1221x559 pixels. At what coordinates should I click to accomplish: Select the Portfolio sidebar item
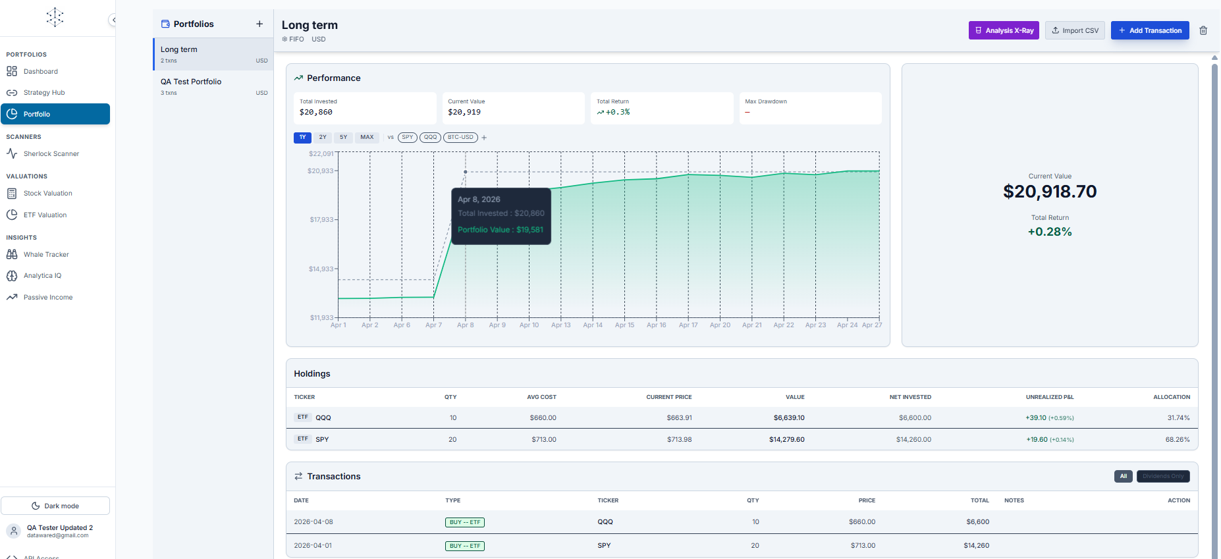[x=55, y=114]
